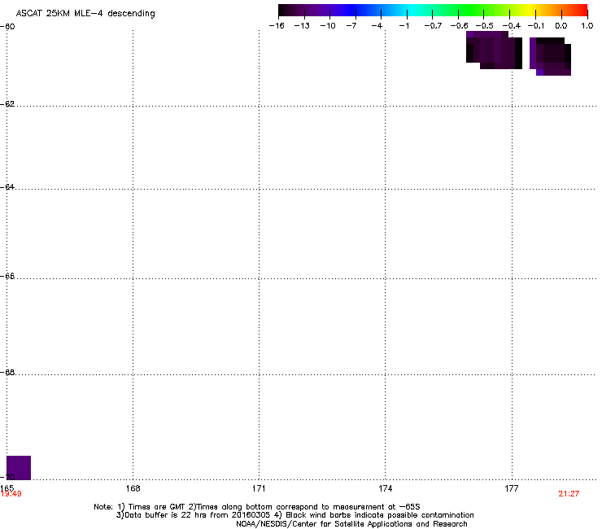The width and height of the screenshot is (602, 529).
Task: Click the latitude label -64
Action: tap(7, 187)
